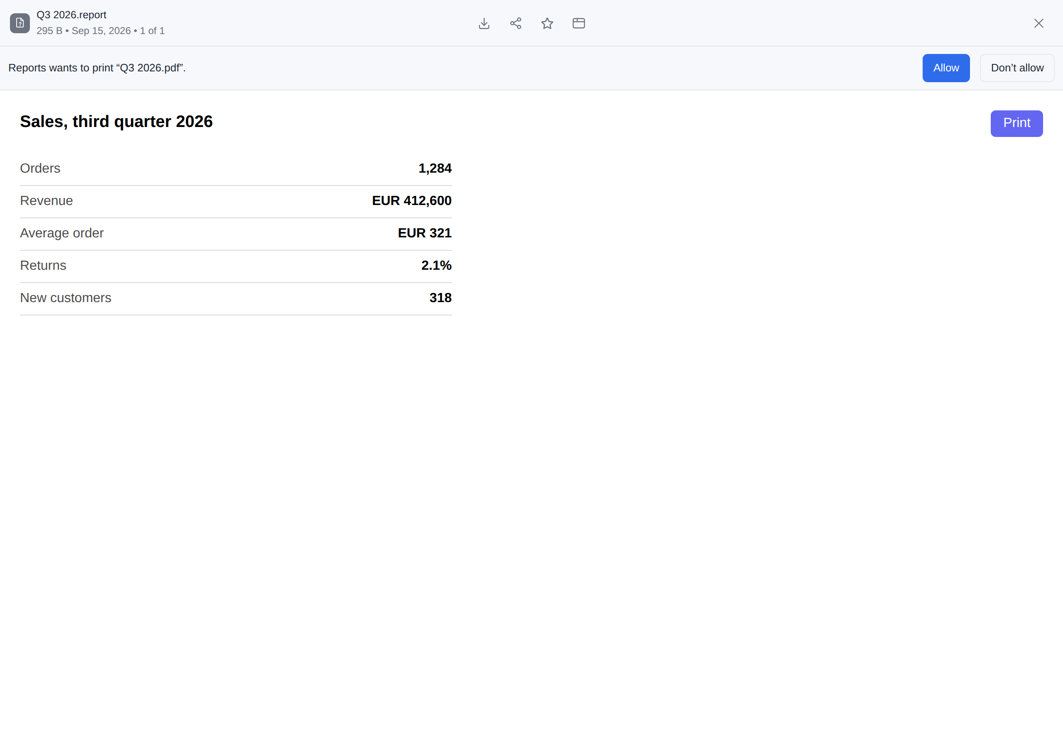
Task: Click the Returns value 2.1%
Action: [436, 265]
